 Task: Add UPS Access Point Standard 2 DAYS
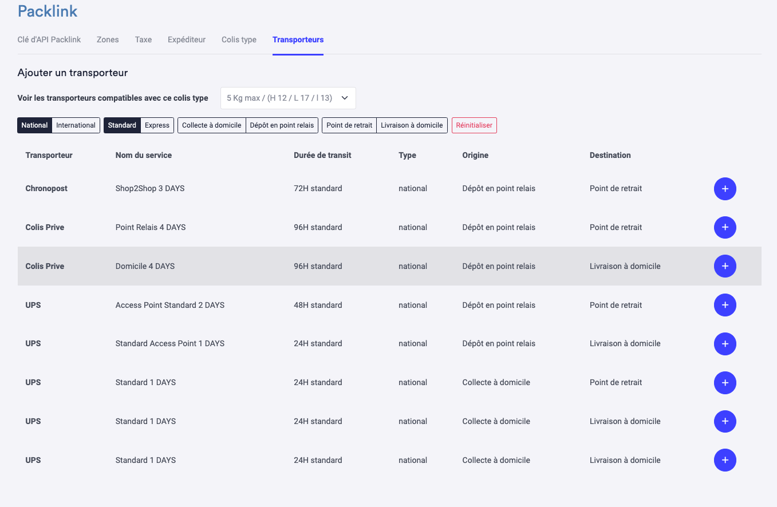pos(725,305)
